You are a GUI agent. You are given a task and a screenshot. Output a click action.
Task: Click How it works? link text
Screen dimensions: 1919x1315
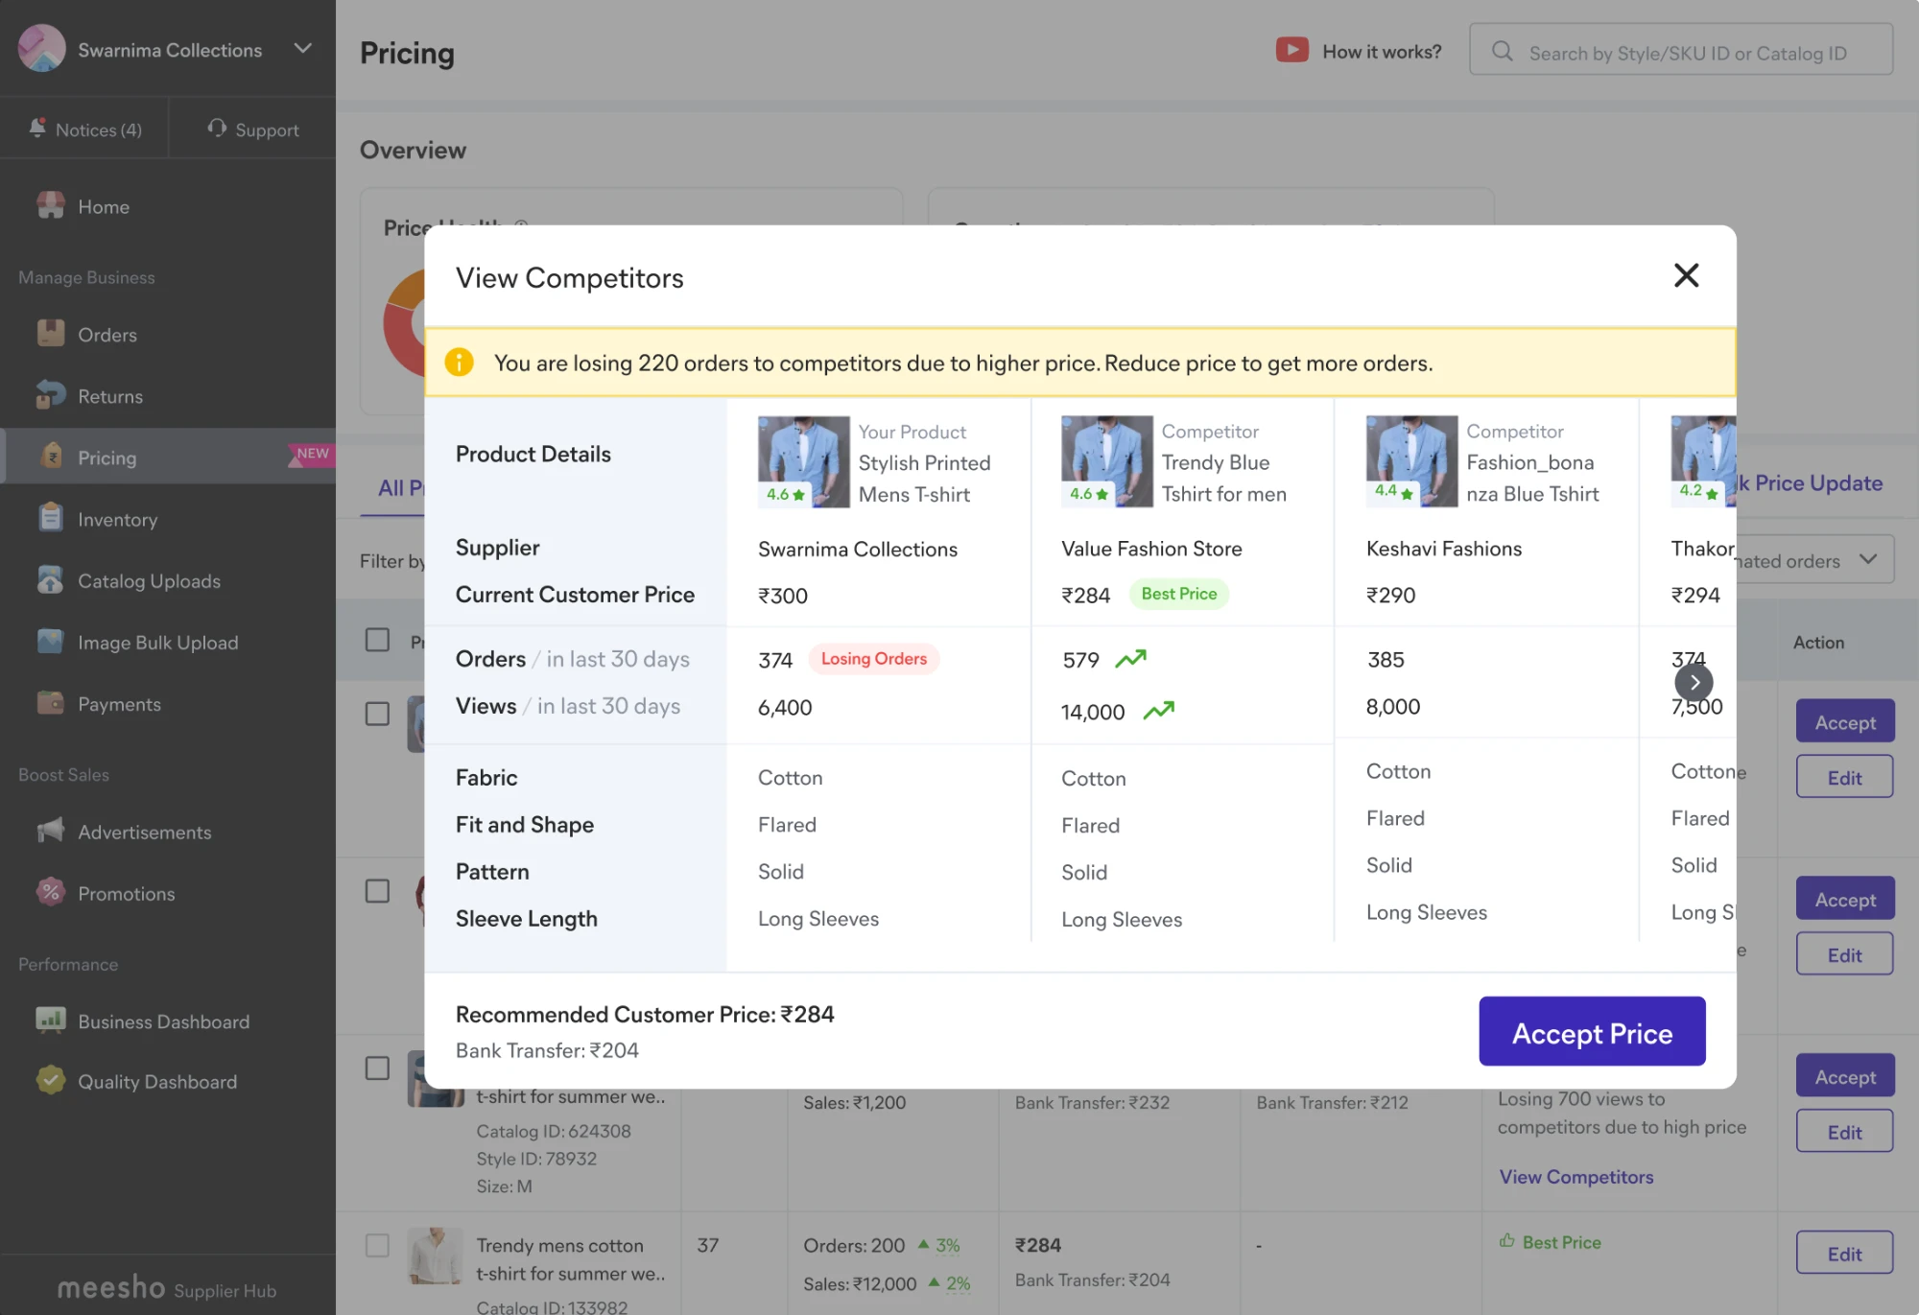(x=1382, y=52)
